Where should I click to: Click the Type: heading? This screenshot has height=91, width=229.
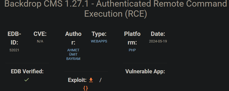point(99,34)
